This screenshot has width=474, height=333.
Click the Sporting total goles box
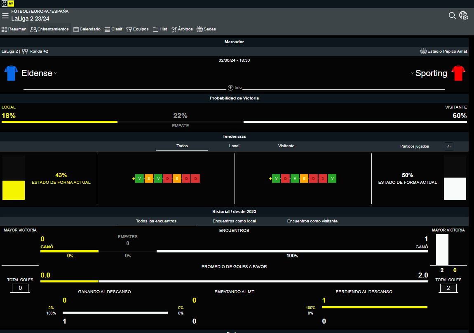click(448, 288)
